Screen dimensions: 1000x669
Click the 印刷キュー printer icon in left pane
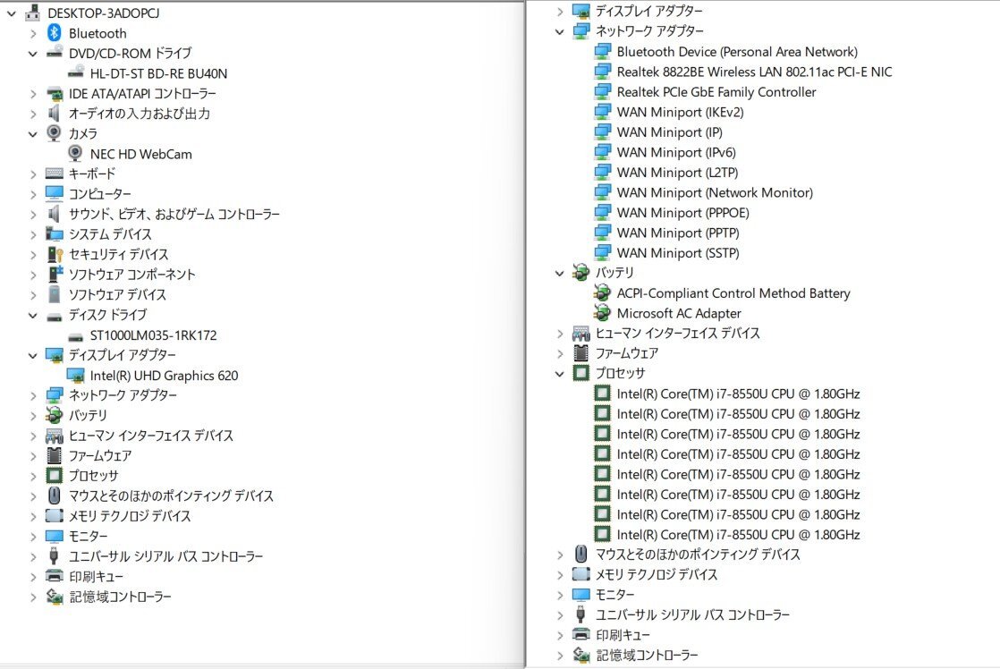pyautogui.click(x=55, y=576)
